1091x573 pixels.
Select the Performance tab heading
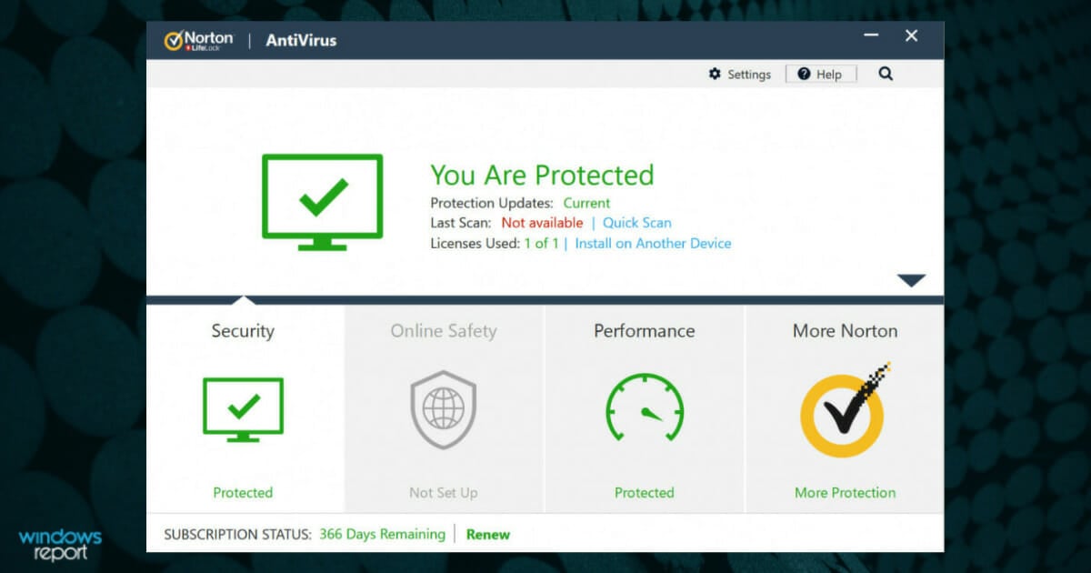[645, 331]
